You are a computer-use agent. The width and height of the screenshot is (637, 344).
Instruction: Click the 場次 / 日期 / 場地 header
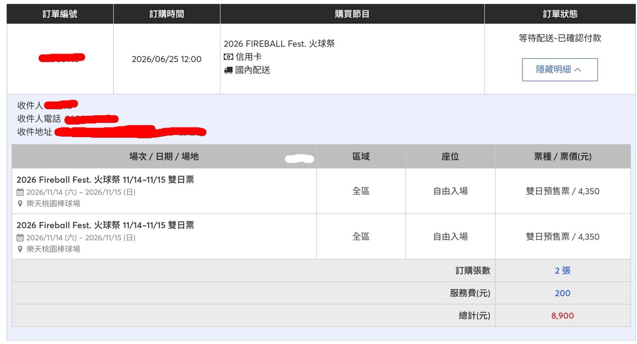click(x=164, y=157)
